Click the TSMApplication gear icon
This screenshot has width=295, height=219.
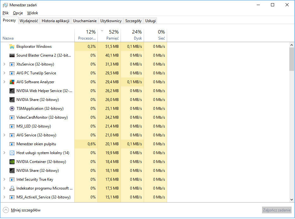click(x=12, y=109)
